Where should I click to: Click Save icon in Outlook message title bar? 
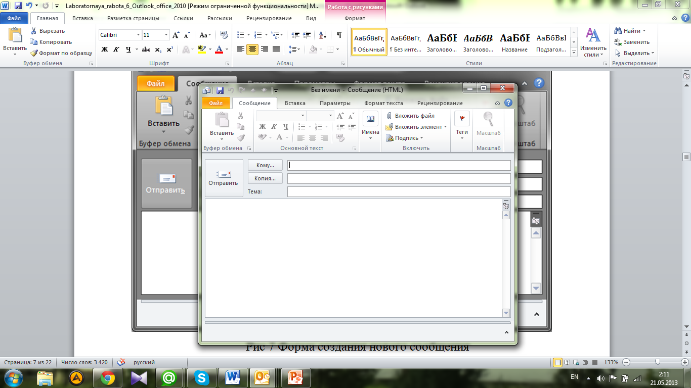pyautogui.click(x=220, y=90)
